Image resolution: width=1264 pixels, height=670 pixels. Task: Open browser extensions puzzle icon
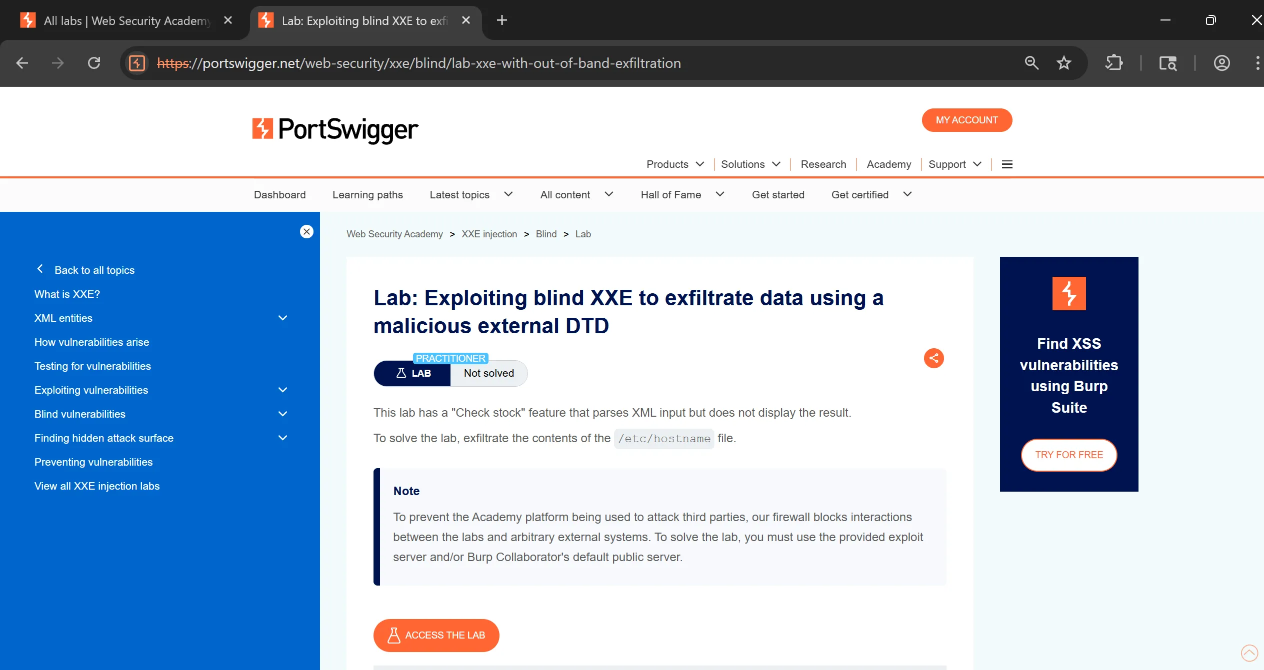[x=1113, y=63]
